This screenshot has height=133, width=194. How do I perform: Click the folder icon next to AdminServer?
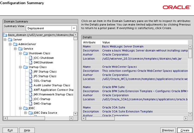16,44
